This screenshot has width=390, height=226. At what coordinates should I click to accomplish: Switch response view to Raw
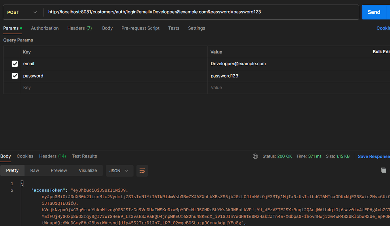(35, 170)
